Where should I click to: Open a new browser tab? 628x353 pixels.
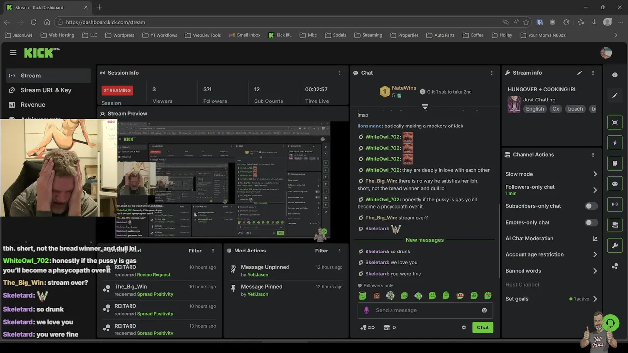(x=99, y=7)
